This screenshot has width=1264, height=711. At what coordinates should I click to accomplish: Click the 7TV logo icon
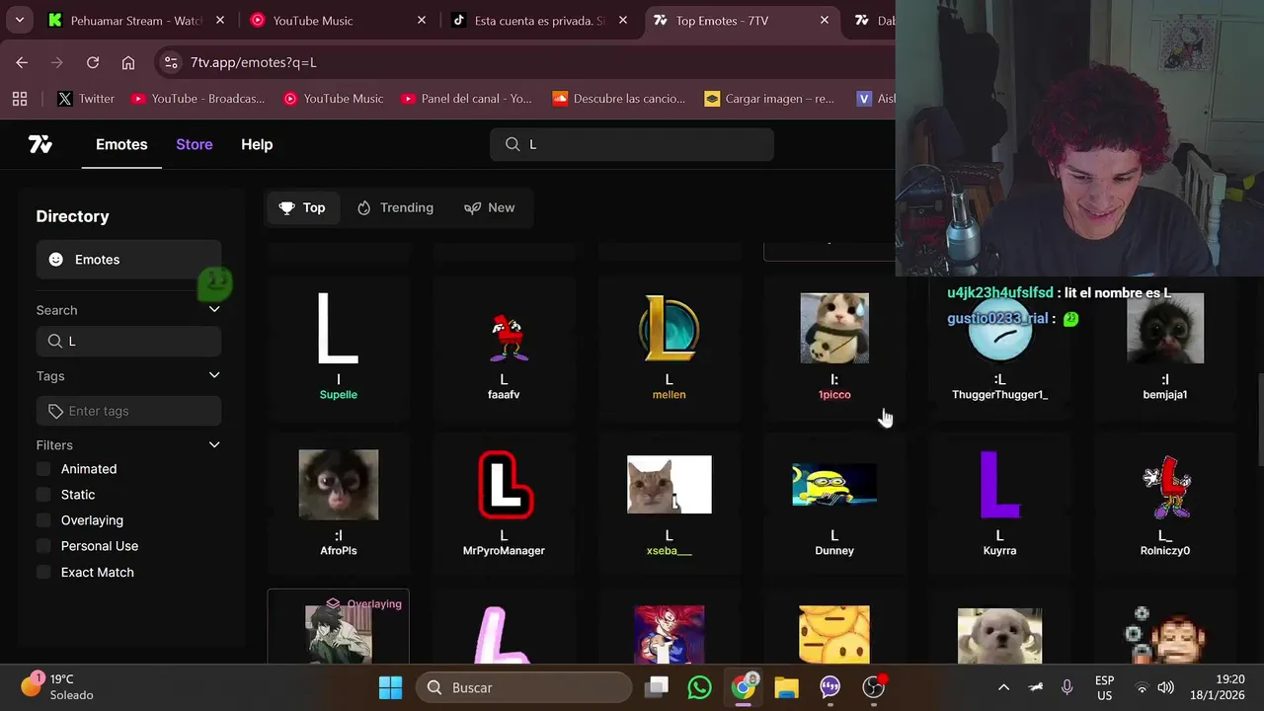coord(40,144)
